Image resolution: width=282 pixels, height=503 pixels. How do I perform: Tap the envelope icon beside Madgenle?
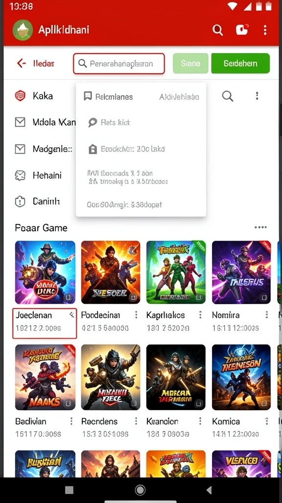click(x=20, y=149)
